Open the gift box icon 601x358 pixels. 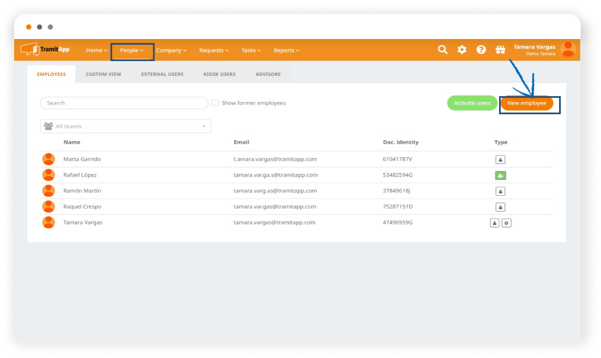[x=500, y=50]
